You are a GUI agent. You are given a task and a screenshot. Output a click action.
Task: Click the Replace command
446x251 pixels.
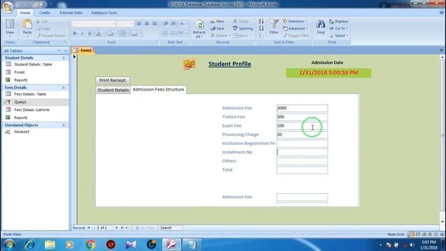pos(339,22)
